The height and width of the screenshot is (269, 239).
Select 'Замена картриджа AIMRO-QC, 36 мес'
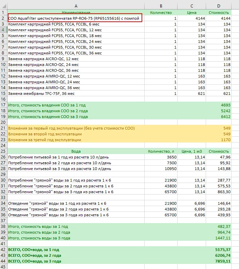[76, 88]
